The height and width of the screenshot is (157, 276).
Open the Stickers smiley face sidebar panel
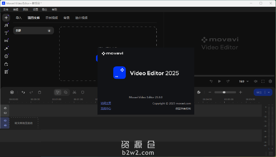(6, 56)
